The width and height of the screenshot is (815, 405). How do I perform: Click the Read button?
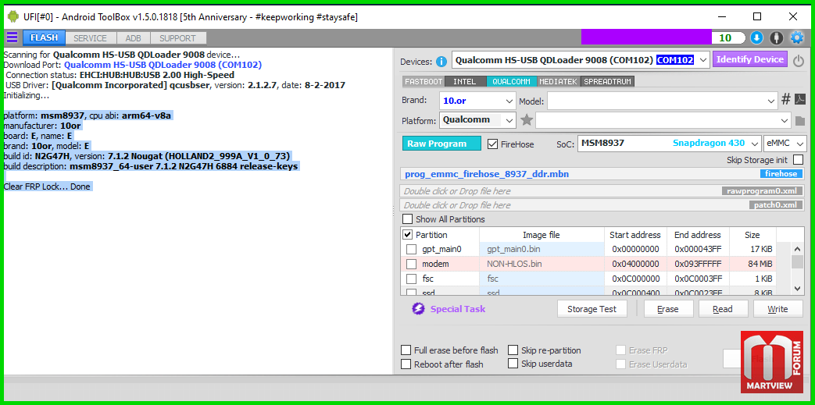point(723,309)
